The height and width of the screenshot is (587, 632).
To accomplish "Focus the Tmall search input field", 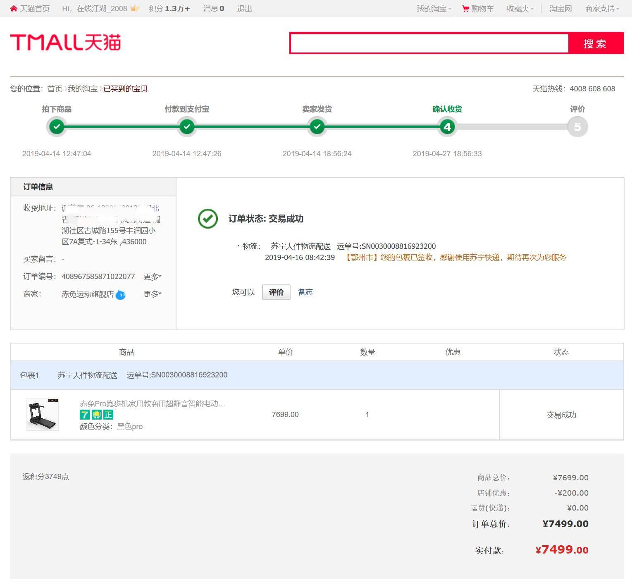I will (429, 43).
